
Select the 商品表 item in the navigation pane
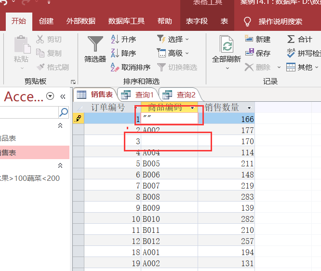[34, 138]
